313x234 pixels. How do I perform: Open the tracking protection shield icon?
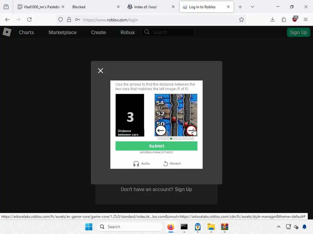pos(61,19)
